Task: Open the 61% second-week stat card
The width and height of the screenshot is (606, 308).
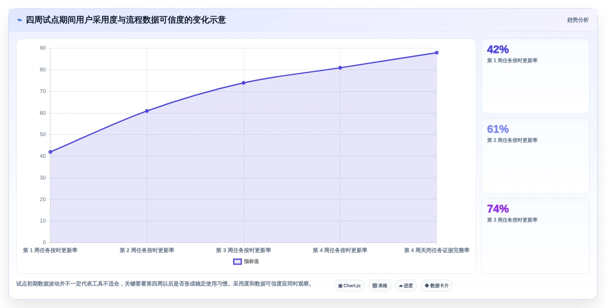Action: 536,156
